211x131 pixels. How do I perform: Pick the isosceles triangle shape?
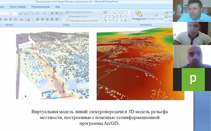click(x=105, y=16)
